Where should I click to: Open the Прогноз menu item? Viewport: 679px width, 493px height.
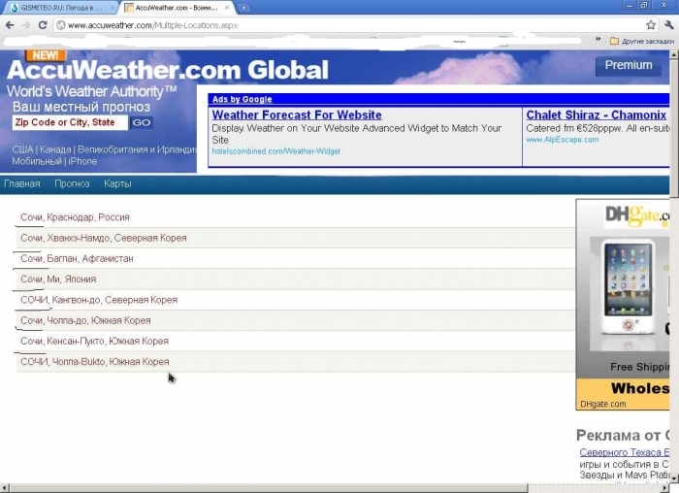pos(72,183)
